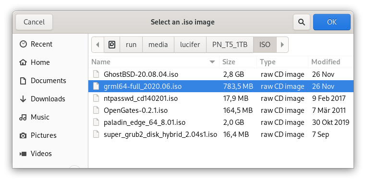
Task: Sort files by Size column
Action: 238,62
